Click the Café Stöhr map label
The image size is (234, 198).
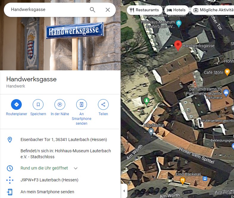213,72
